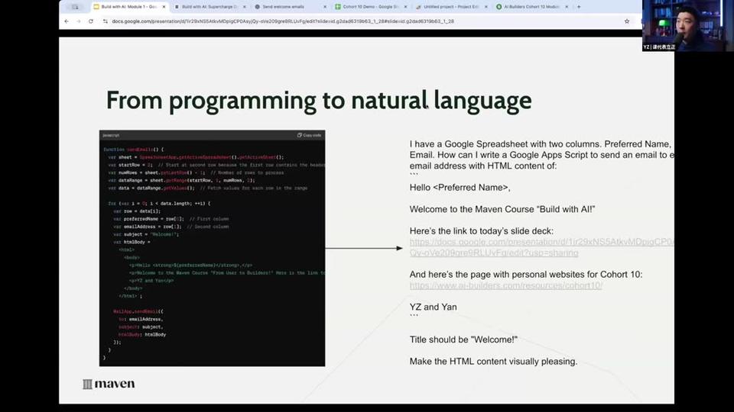Image resolution: width=734 pixels, height=412 pixels.
Task: Close the 'Send welcome emails' tab
Action: click(x=325, y=7)
